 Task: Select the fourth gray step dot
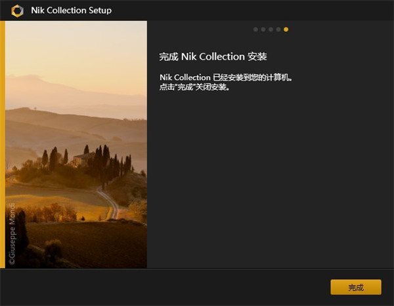click(278, 29)
